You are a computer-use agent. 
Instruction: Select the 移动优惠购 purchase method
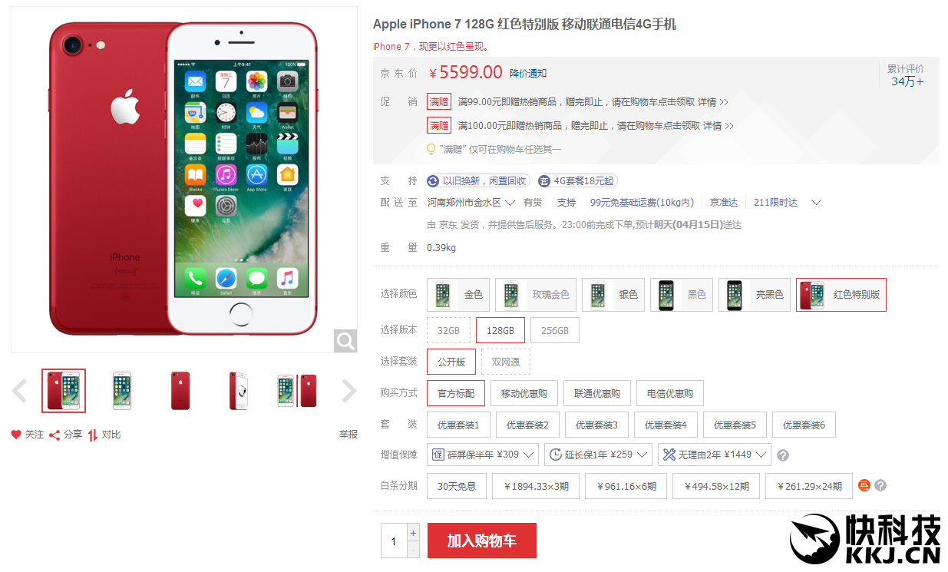click(x=524, y=393)
